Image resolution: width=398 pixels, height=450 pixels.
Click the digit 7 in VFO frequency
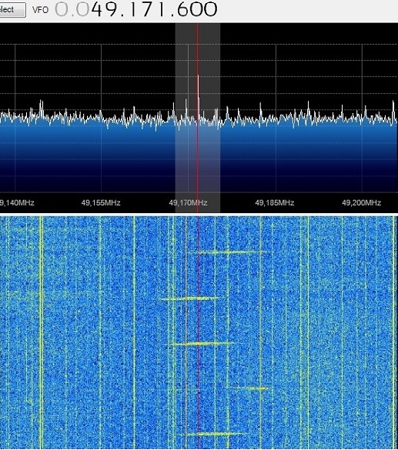[x=149, y=9]
